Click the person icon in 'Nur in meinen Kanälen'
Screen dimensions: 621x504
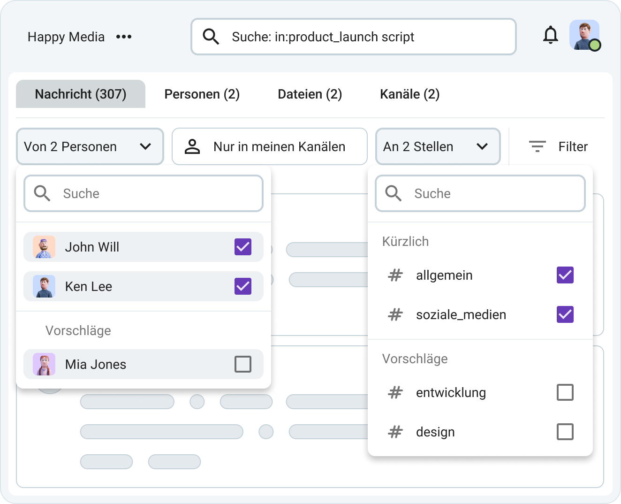[x=192, y=146]
